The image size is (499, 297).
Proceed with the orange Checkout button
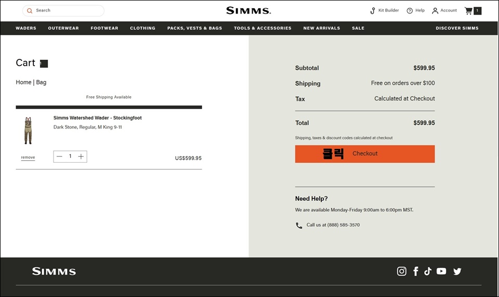tap(365, 154)
